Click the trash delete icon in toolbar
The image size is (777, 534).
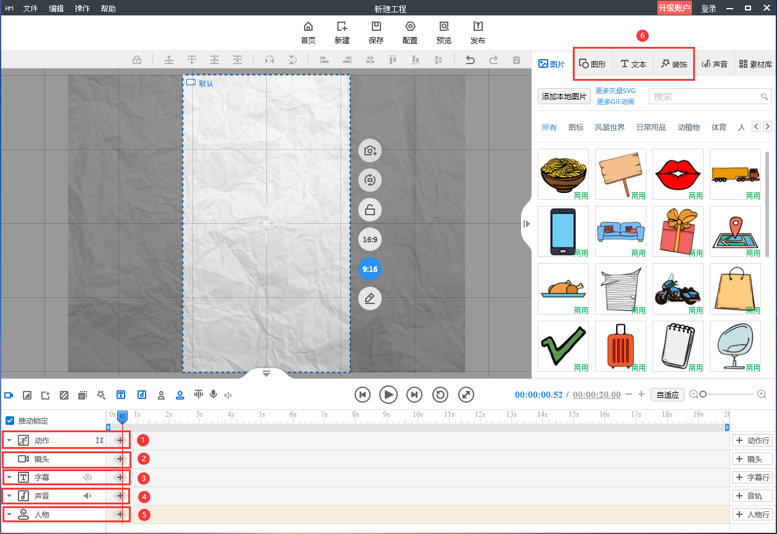[x=516, y=60]
